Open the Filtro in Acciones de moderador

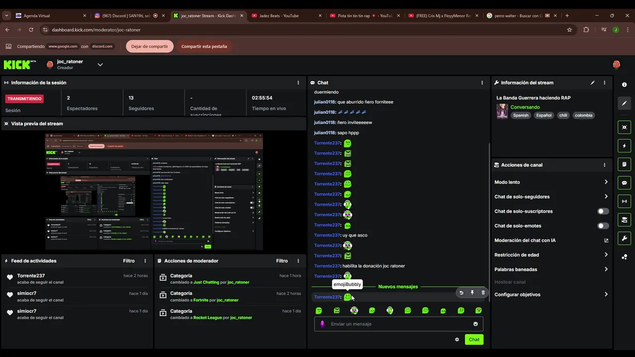(282, 261)
